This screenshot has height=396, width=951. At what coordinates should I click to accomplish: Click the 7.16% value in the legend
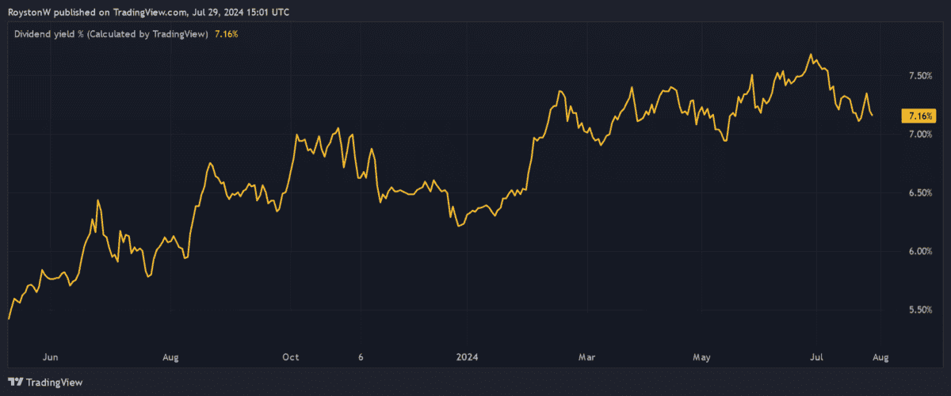click(x=227, y=34)
